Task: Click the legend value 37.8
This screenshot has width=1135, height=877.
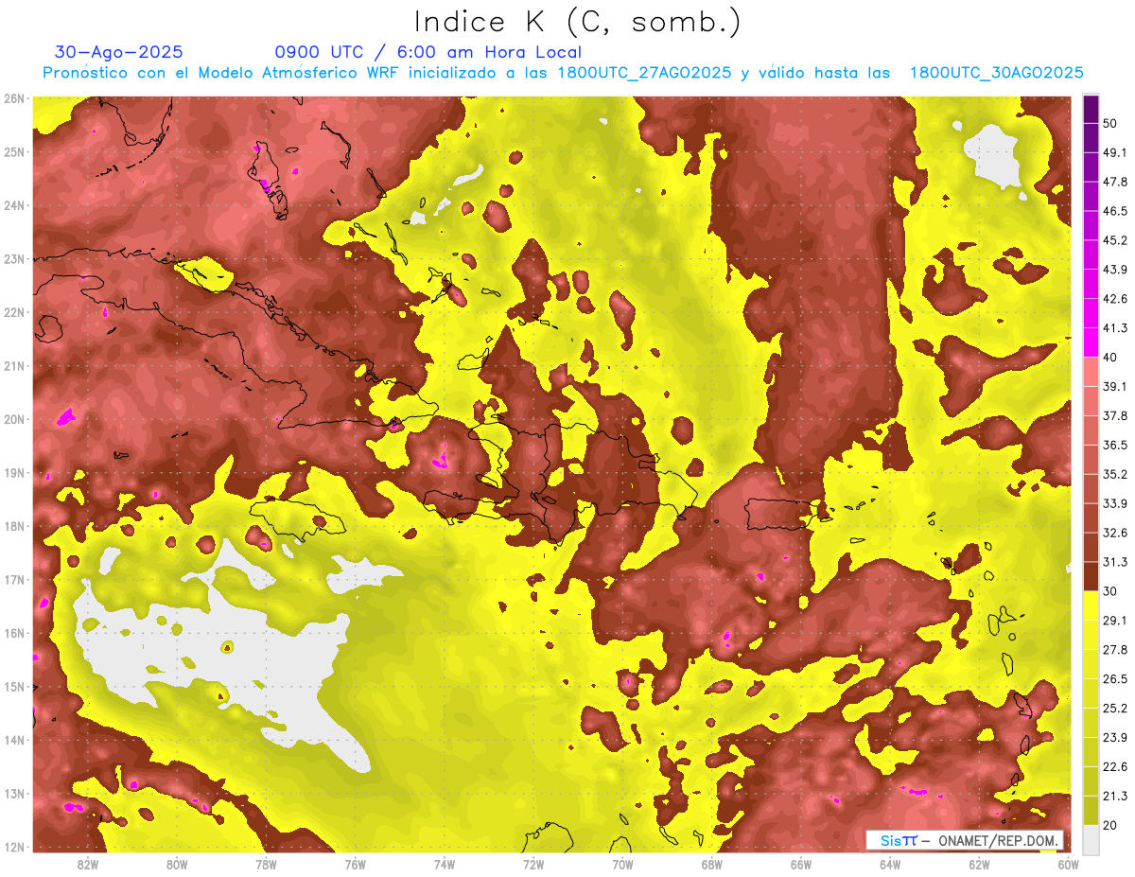Action: click(x=1114, y=415)
